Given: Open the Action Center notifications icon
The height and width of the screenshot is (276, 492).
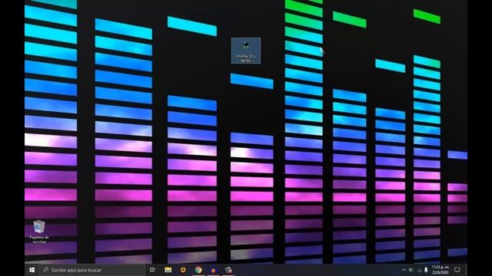Looking at the screenshot, I should (x=457, y=270).
